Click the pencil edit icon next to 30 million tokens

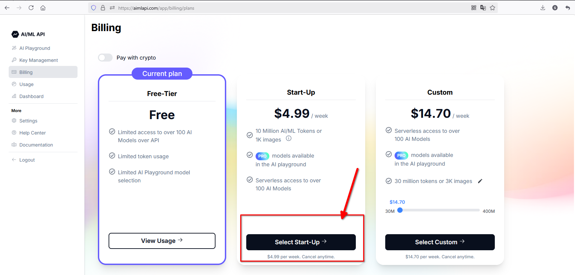pos(480,181)
